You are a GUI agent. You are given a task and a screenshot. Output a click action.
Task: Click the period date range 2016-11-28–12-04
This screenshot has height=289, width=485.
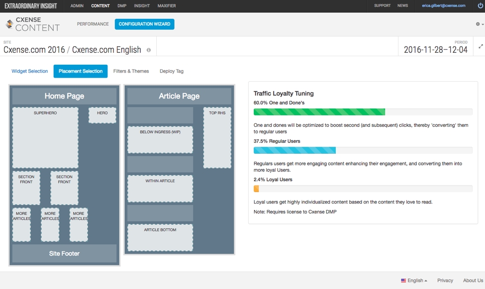436,50
